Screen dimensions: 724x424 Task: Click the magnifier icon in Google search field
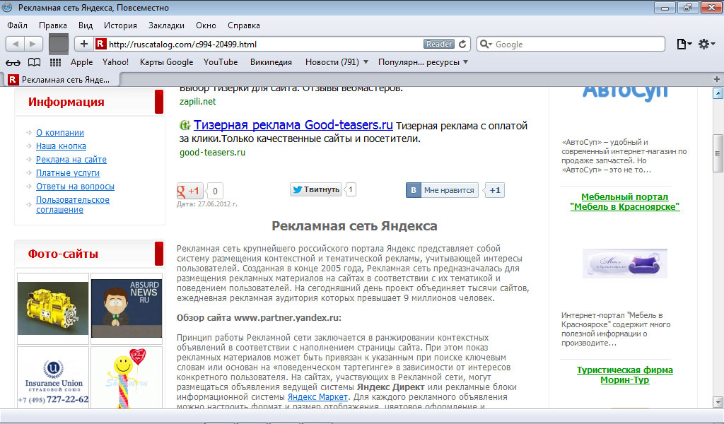tap(485, 44)
